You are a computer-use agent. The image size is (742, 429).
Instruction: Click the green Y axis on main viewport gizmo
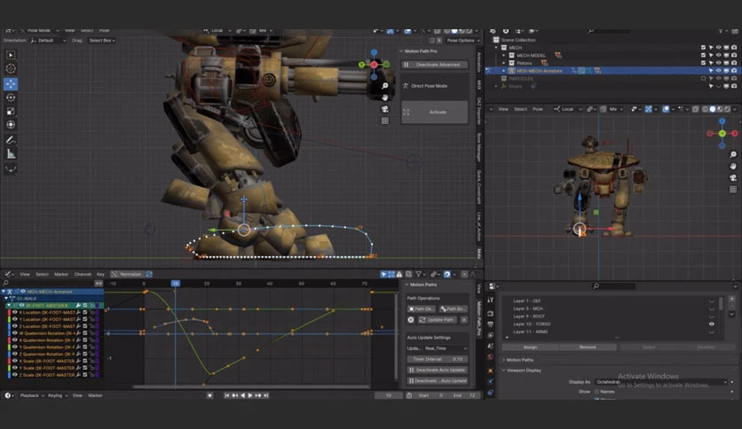pos(362,65)
